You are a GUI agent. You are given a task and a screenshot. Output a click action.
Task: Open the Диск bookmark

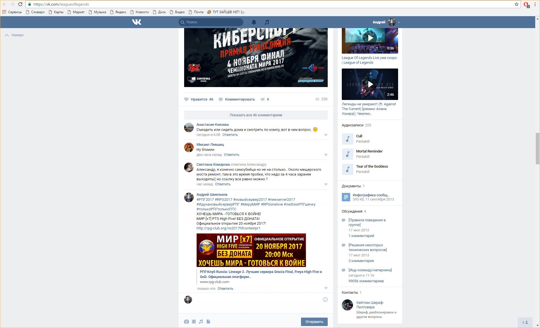click(x=159, y=12)
